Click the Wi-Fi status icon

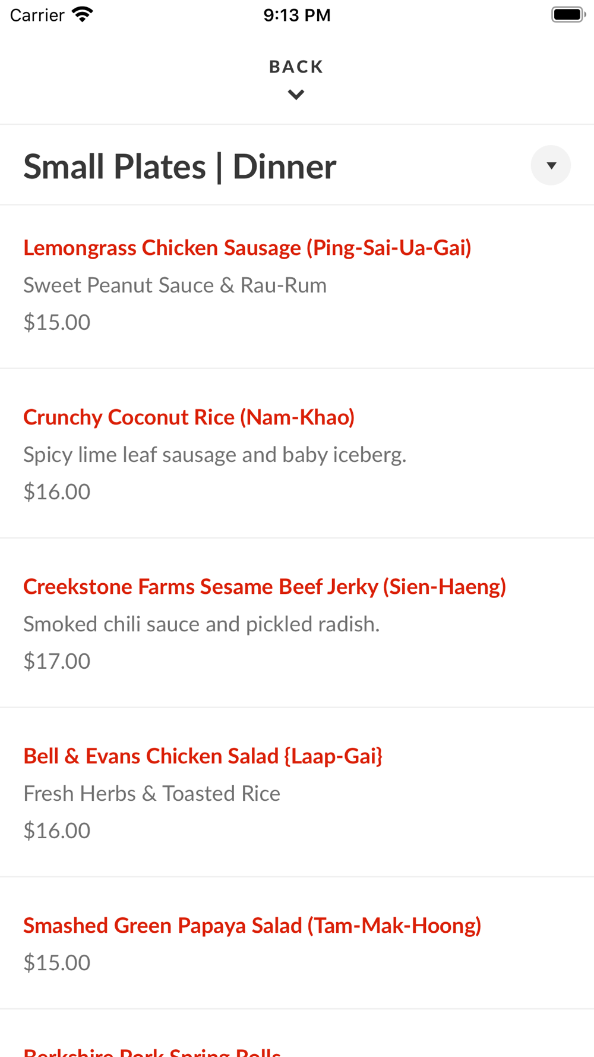83,14
